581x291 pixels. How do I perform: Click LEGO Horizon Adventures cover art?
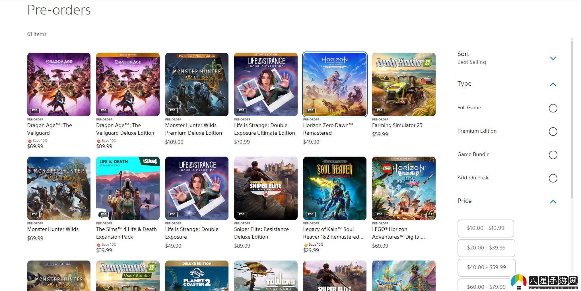point(403,188)
